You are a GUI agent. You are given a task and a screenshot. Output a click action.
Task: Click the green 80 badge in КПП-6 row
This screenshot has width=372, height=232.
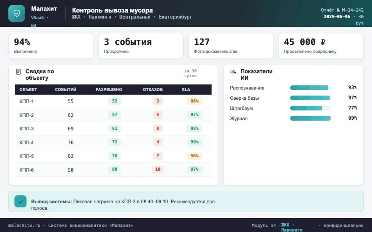(x=114, y=169)
